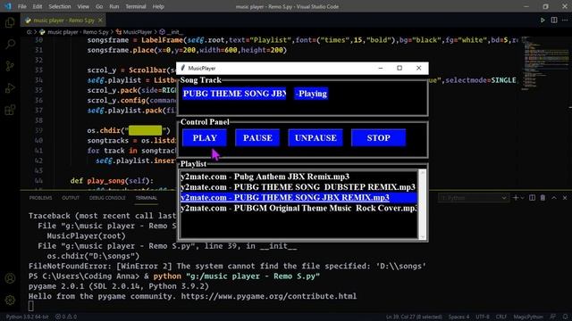Click PLAY button in MusicPlayer
The image size is (572, 321).
(205, 138)
